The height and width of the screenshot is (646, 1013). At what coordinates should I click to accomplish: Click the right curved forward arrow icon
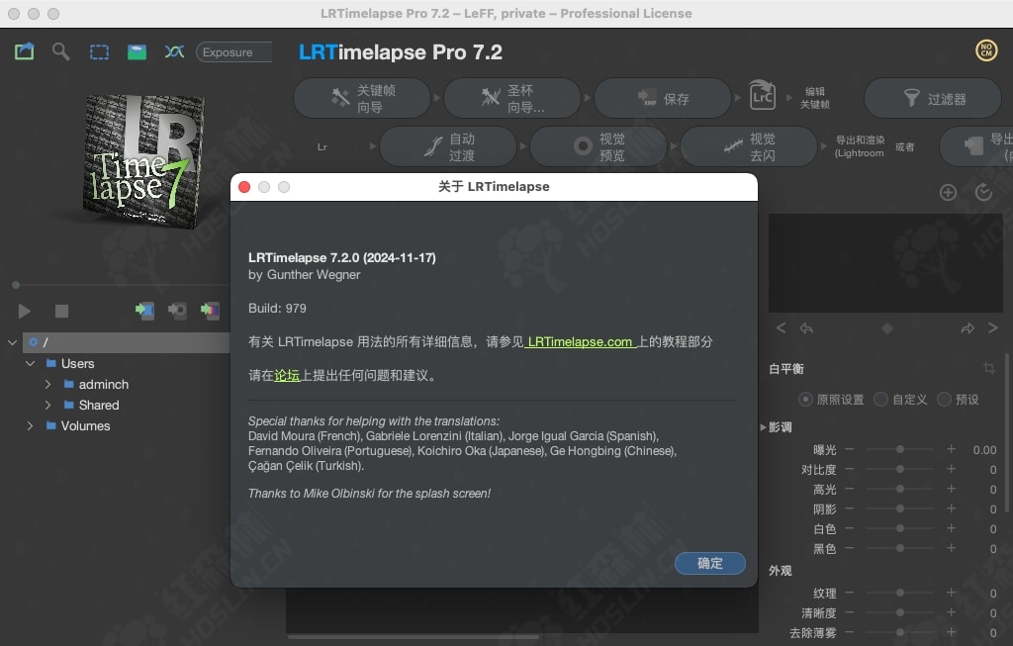coord(967,328)
